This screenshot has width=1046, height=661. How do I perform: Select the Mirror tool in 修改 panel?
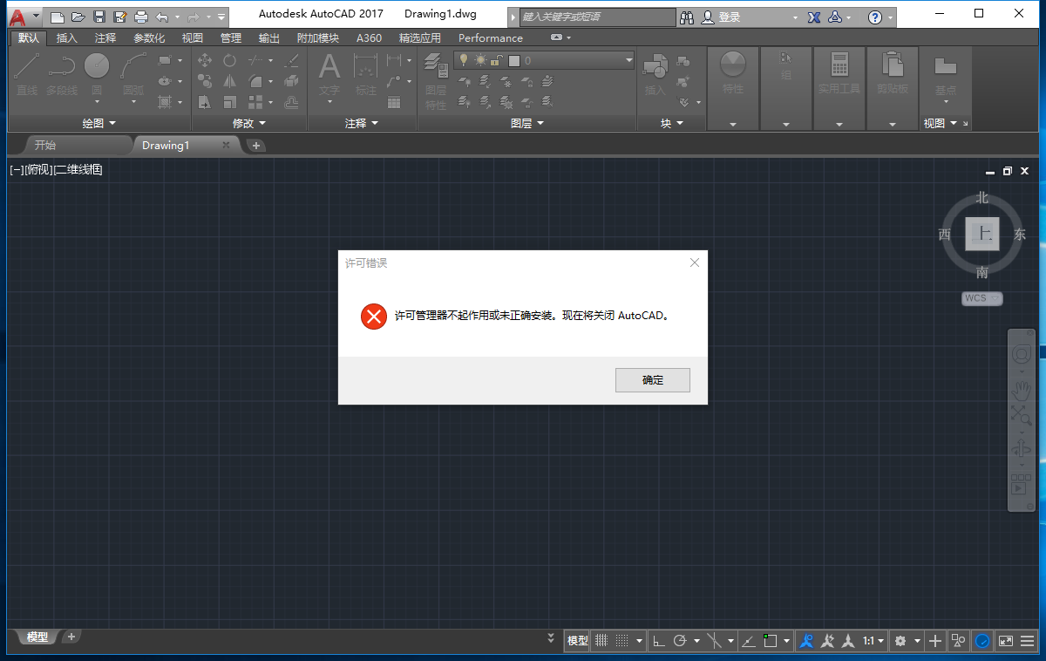click(229, 81)
